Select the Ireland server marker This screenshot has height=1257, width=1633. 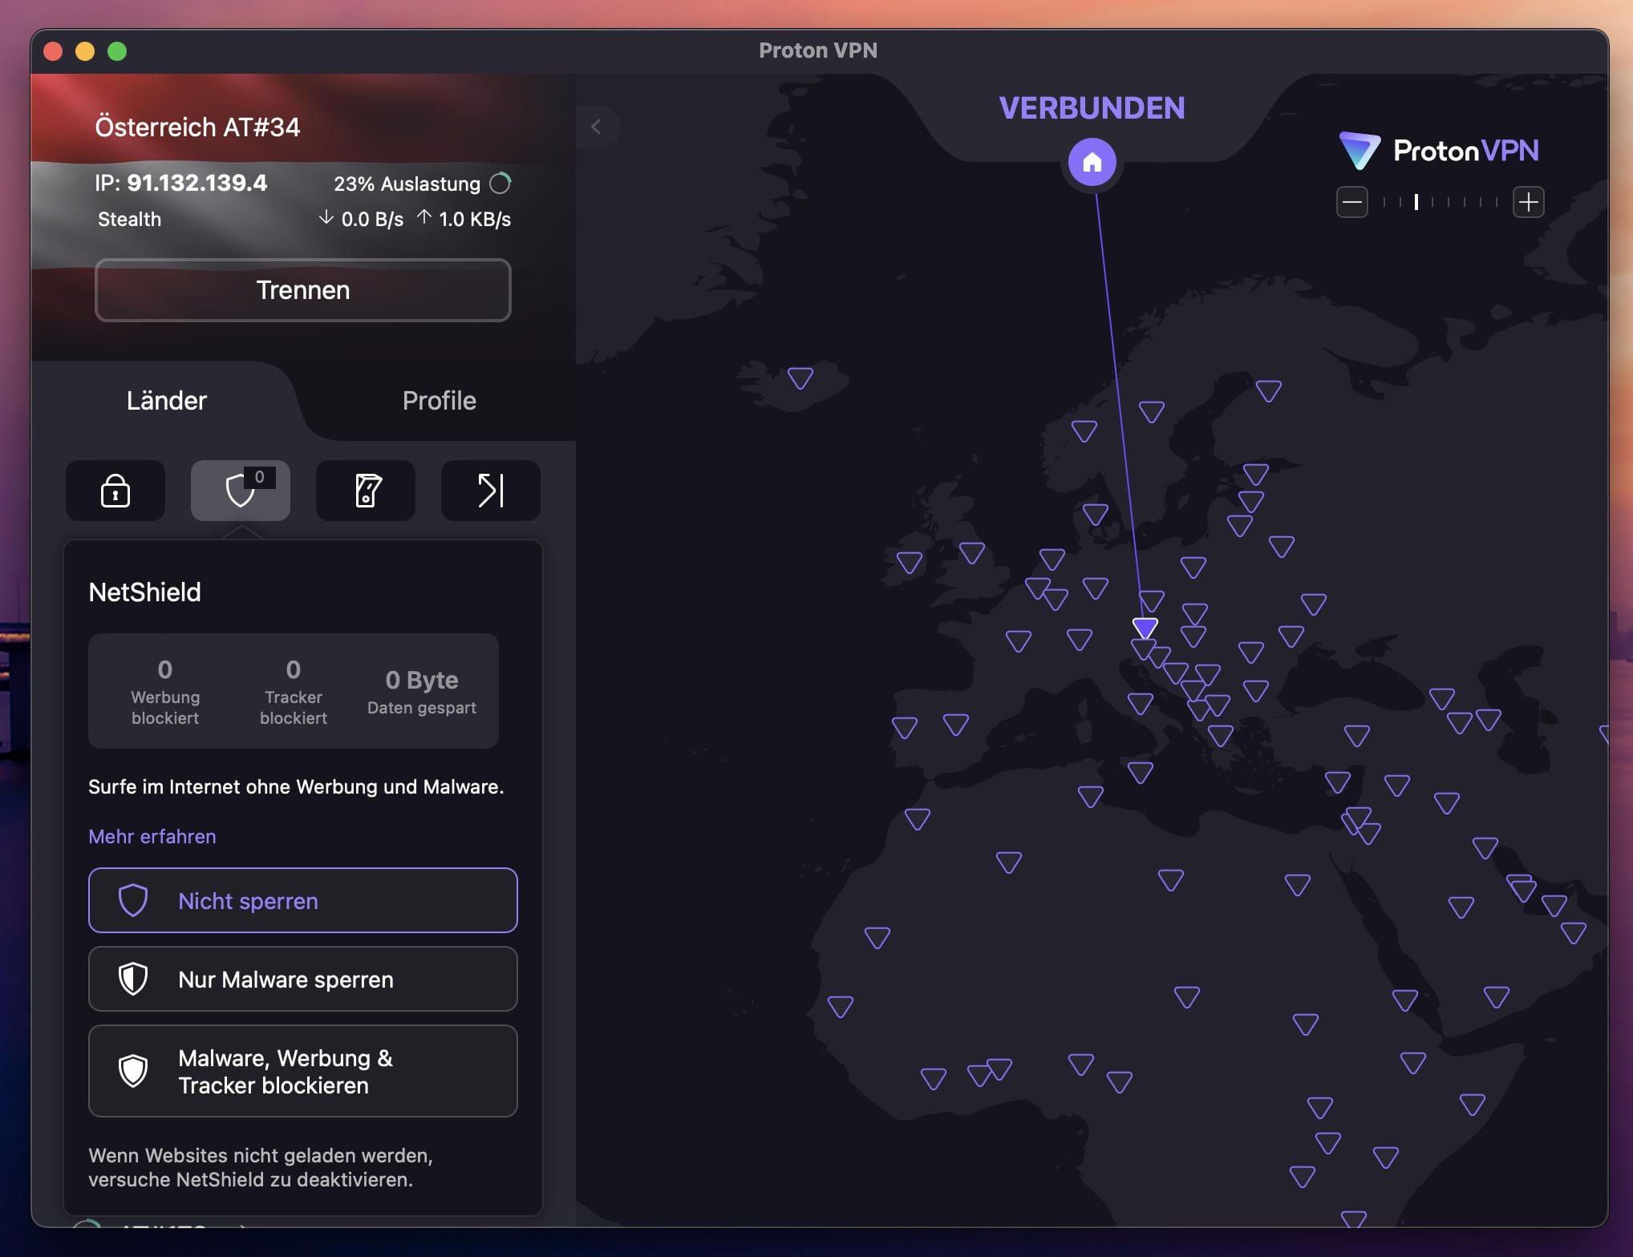(x=910, y=562)
